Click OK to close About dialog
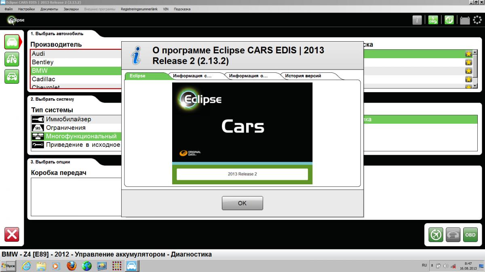Image resolution: width=485 pixels, height=272 pixels. 242,203
